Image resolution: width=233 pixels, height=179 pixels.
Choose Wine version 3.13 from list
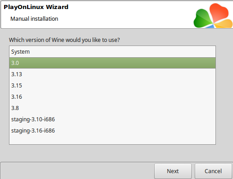click(x=112, y=74)
